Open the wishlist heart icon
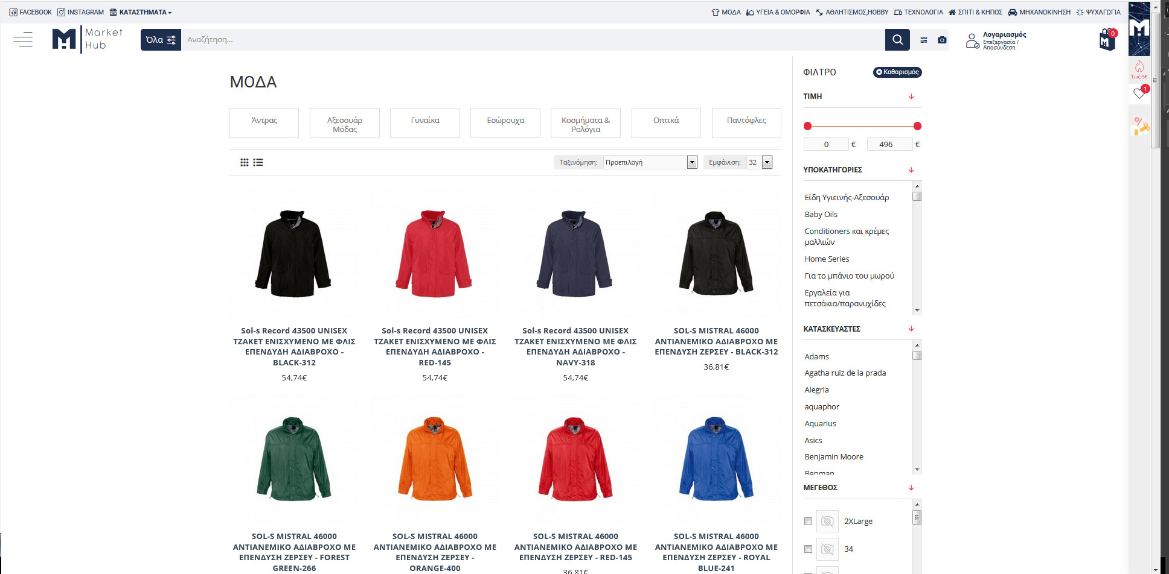This screenshot has height=574, width=1169. [x=1139, y=93]
